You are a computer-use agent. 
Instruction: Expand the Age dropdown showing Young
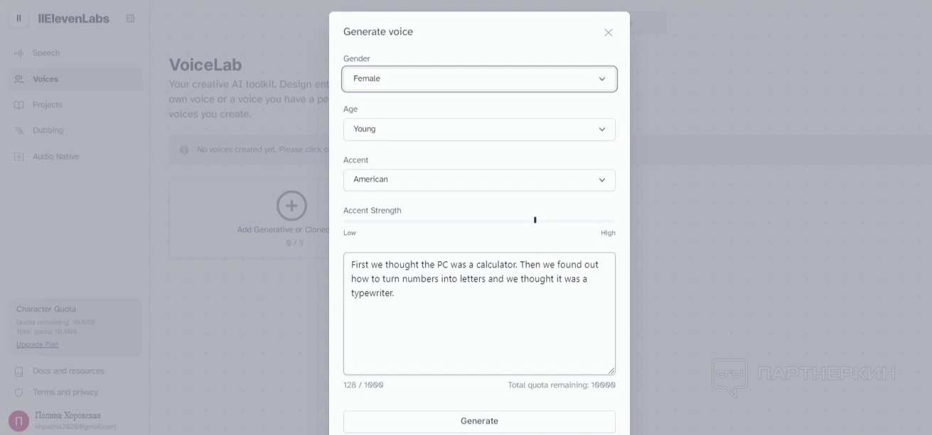point(479,129)
